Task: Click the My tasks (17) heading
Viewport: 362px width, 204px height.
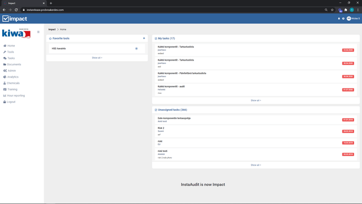Action: pyautogui.click(x=166, y=38)
